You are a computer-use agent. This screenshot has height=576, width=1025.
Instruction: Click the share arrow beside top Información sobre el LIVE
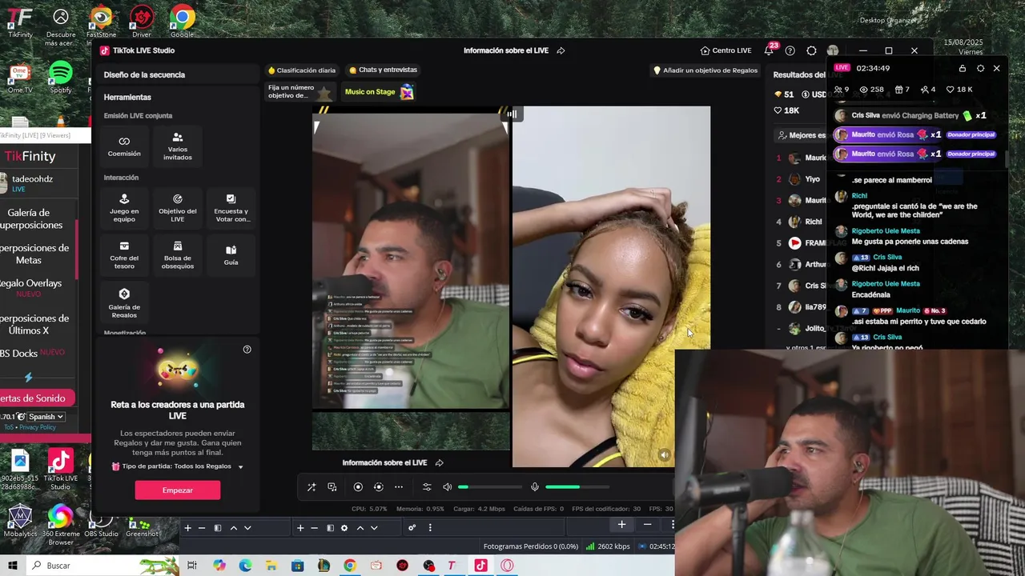pos(561,50)
